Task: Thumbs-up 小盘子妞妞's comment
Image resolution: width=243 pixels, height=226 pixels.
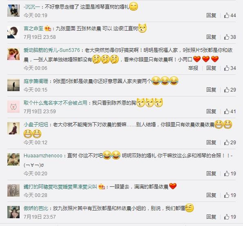Action: click(230, 143)
